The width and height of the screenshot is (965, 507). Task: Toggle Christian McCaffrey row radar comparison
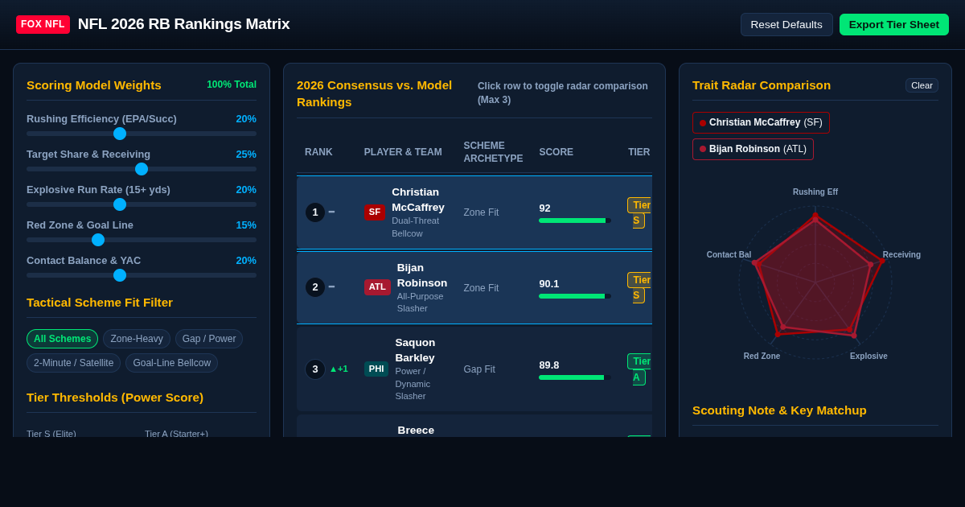[x=474, y=212]
